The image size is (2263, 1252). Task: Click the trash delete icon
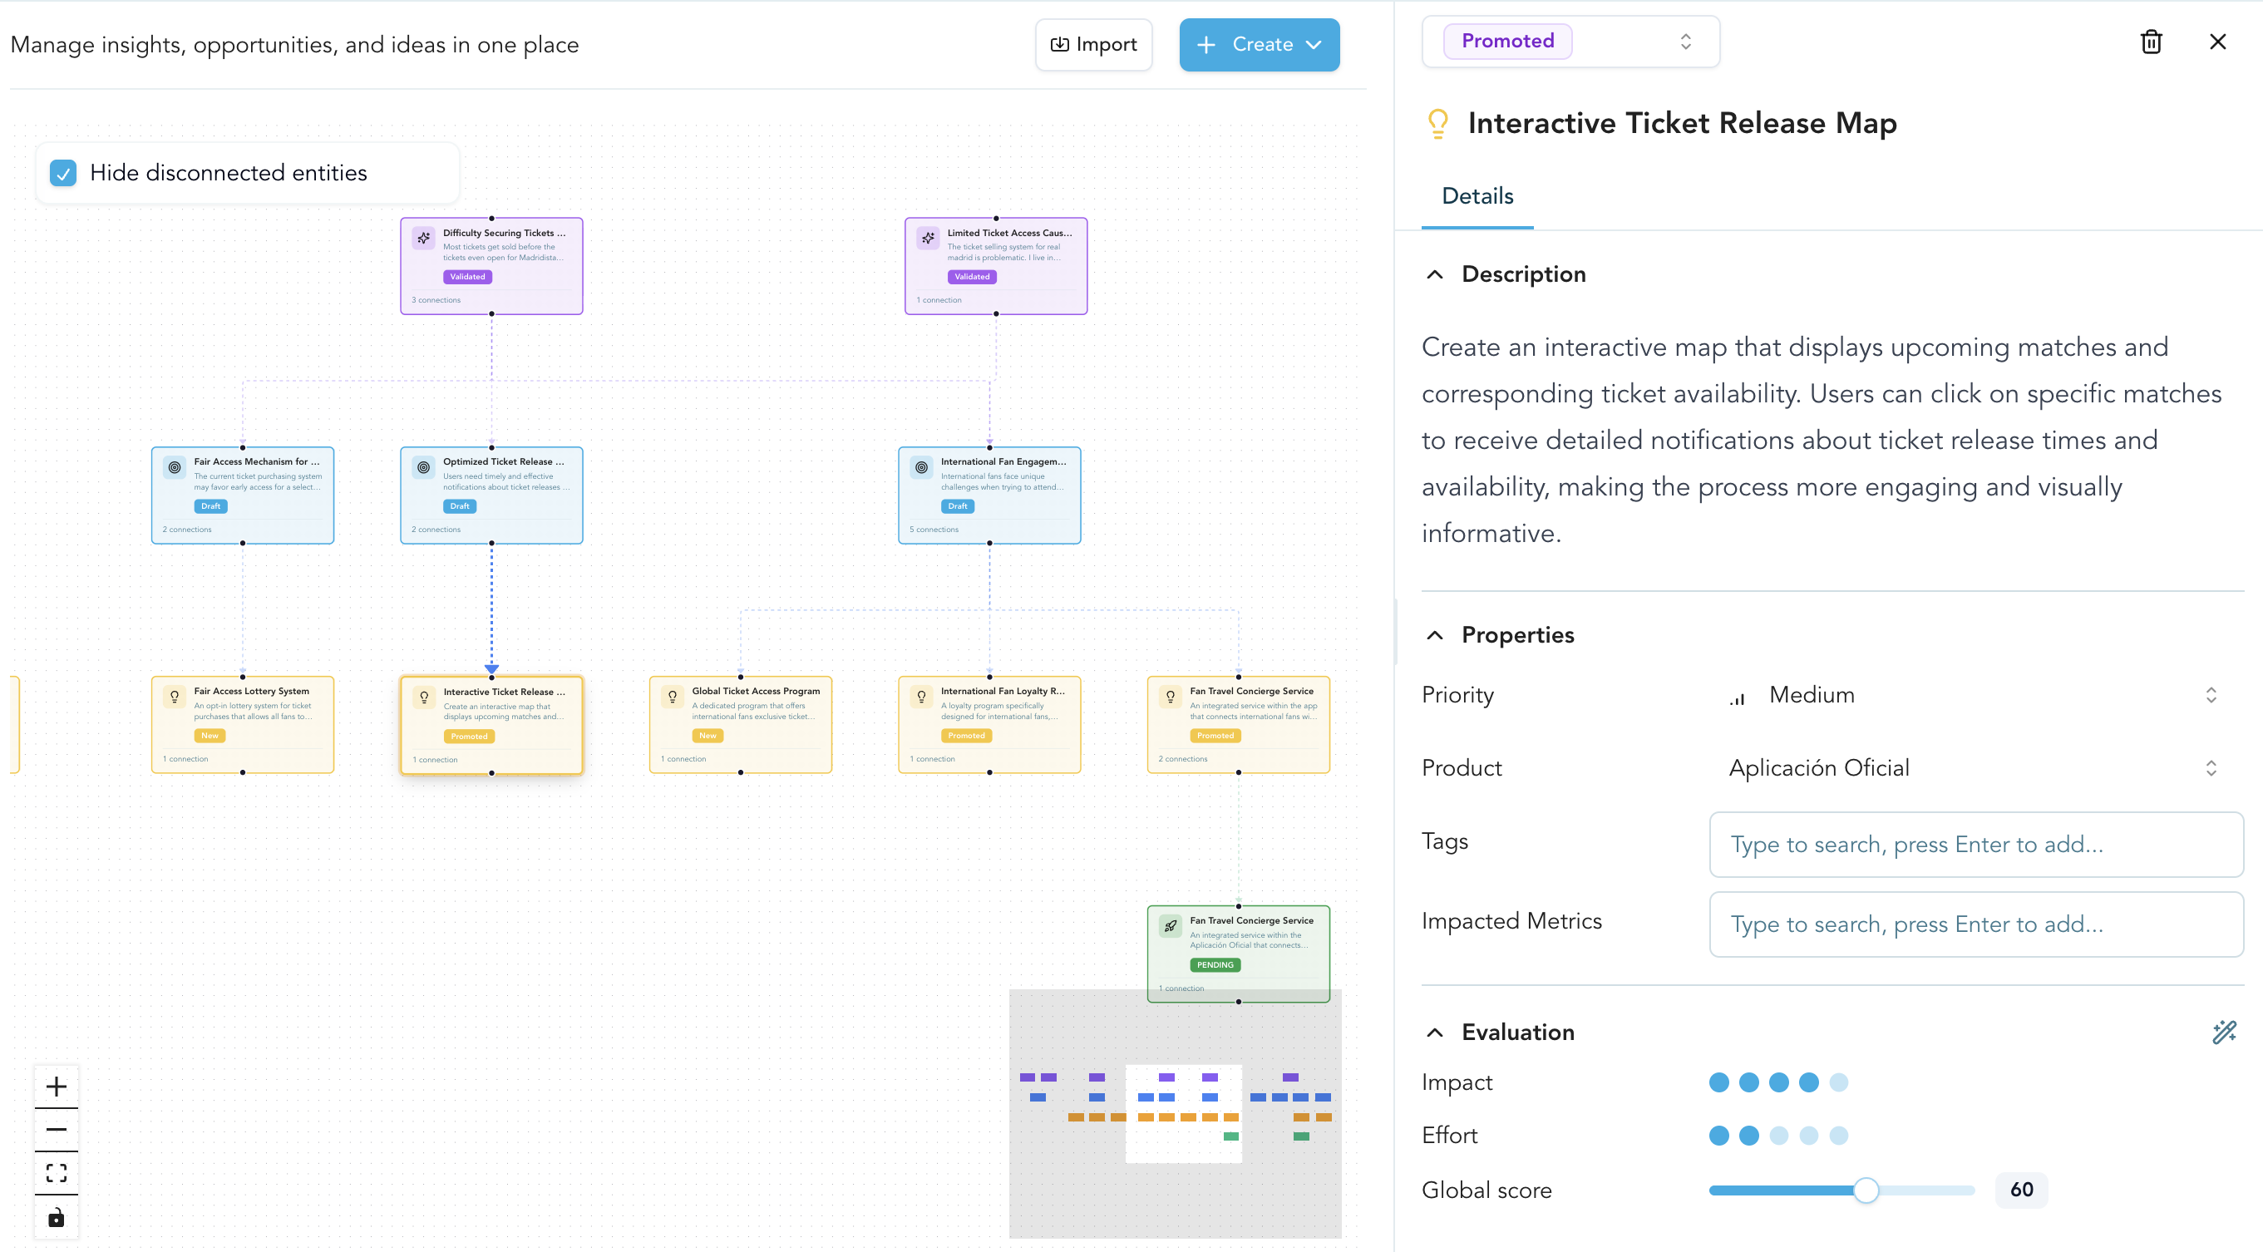point(2151,42)
